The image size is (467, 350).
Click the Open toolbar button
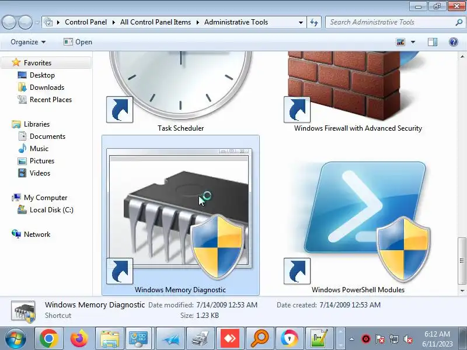(78, 42)
